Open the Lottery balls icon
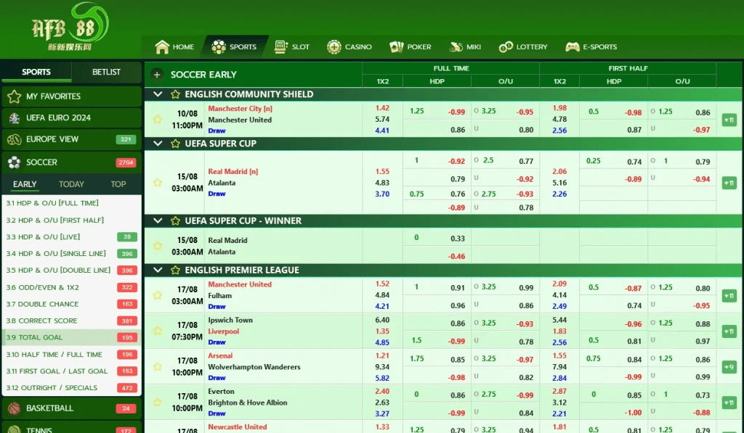 [506, 47]
